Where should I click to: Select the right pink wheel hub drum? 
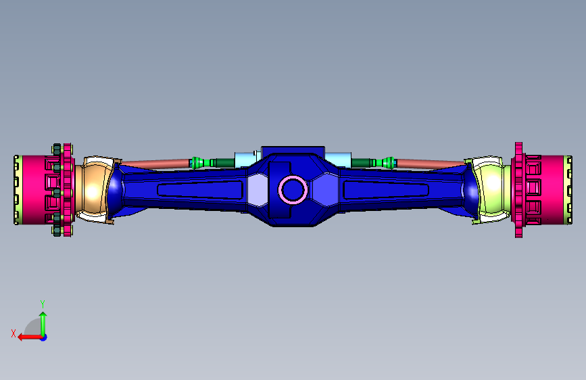[x=552, y=190]
